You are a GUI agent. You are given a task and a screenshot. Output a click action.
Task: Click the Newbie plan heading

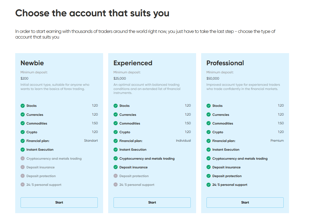coord(32,63)
